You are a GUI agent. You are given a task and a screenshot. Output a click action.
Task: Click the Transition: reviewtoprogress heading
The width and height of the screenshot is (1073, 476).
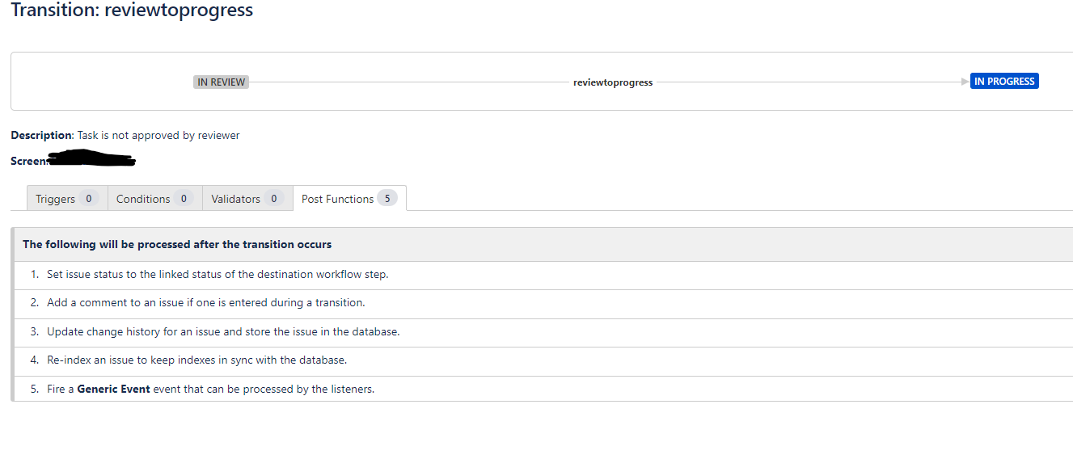tap(132, 11)
